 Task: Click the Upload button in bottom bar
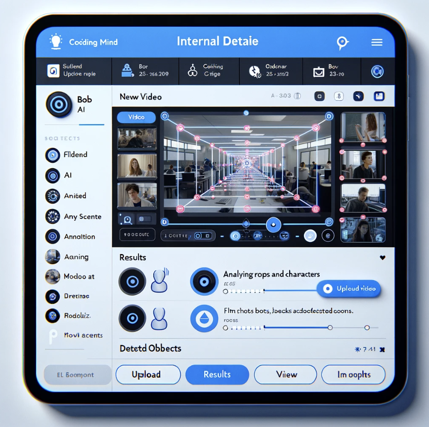pyautogui.click(x=148, y=375)
